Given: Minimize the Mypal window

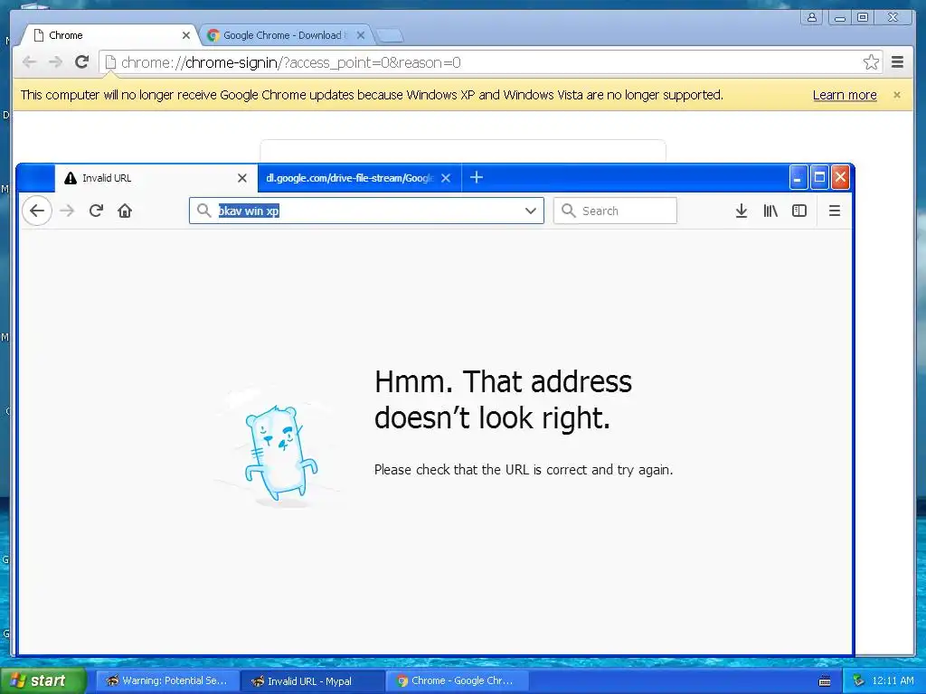Looking at the screenshot, I should (798, 177).
